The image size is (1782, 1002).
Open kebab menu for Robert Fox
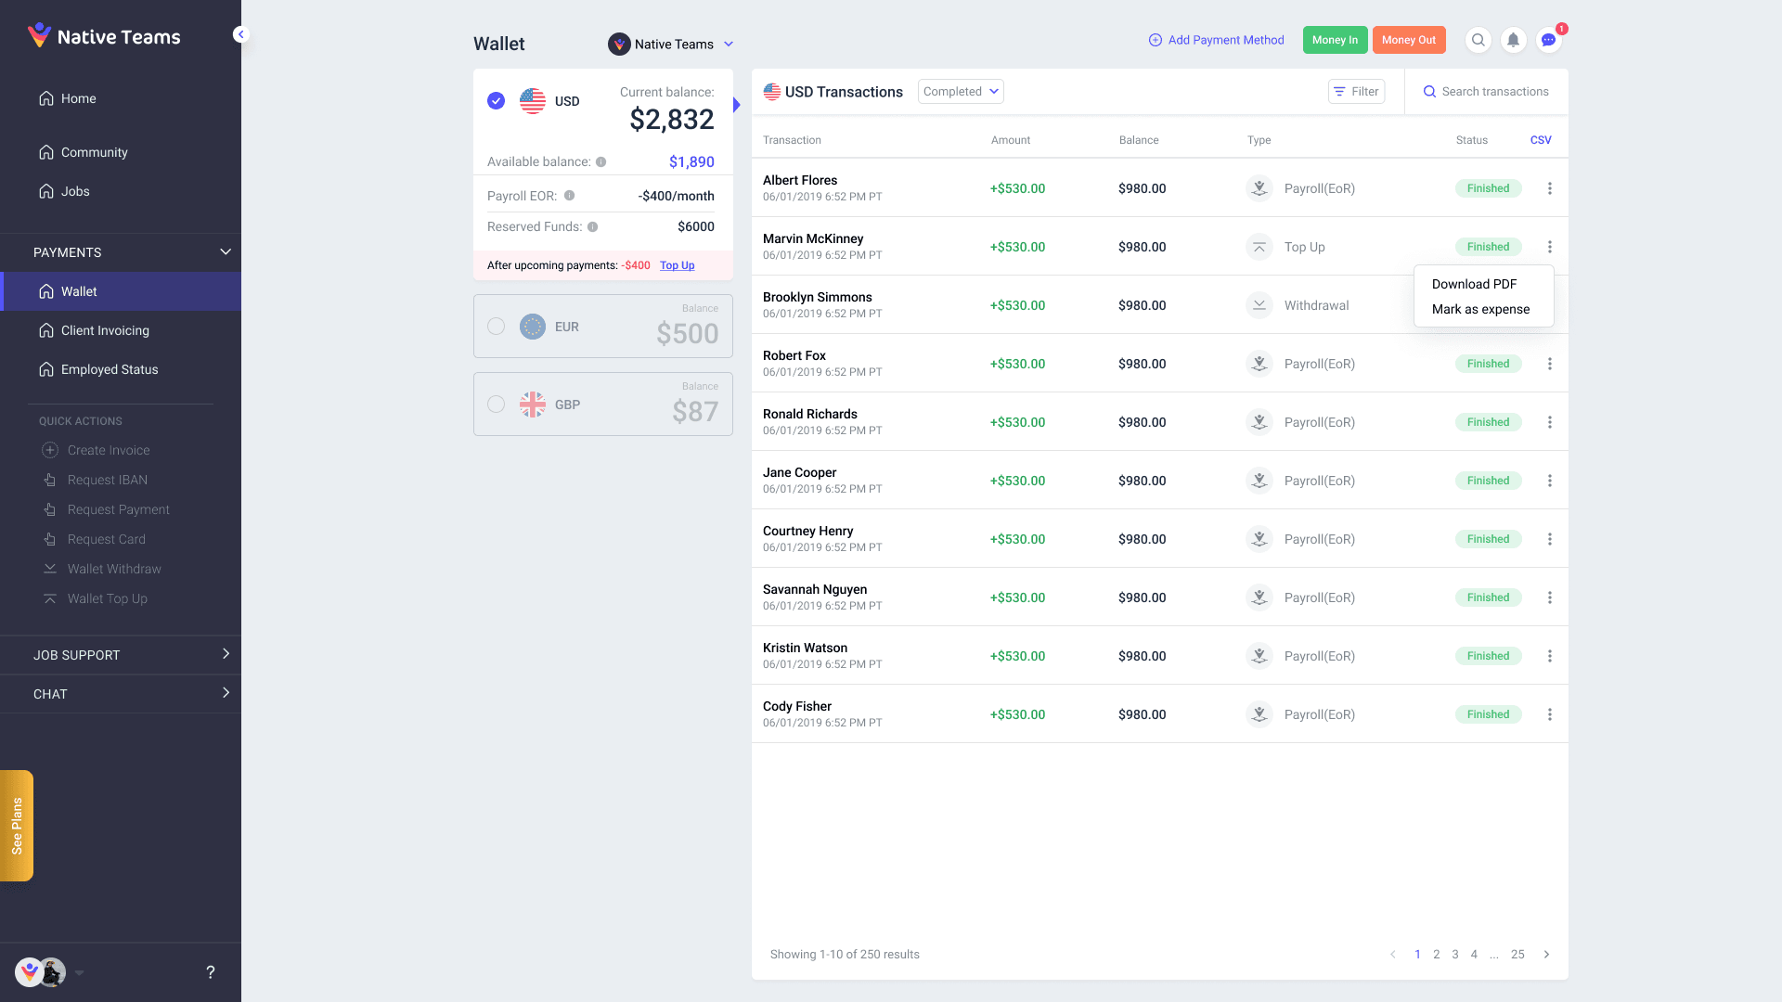coord(1549,364)
